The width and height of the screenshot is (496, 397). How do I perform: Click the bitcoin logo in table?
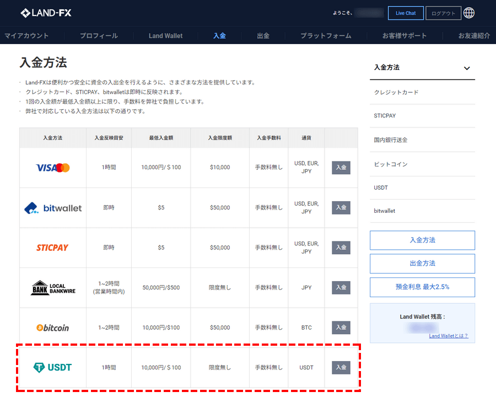point(52,328)
